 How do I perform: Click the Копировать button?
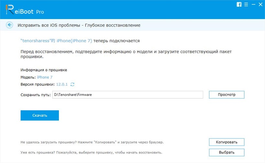coord(226,142)
